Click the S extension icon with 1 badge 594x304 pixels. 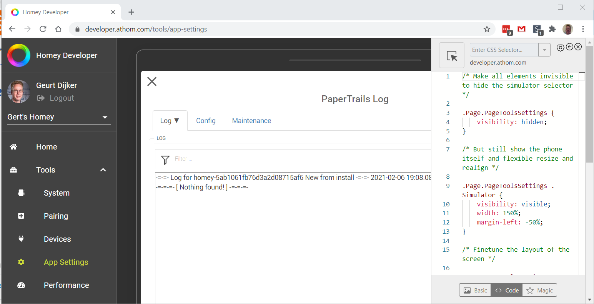[537, 30]
